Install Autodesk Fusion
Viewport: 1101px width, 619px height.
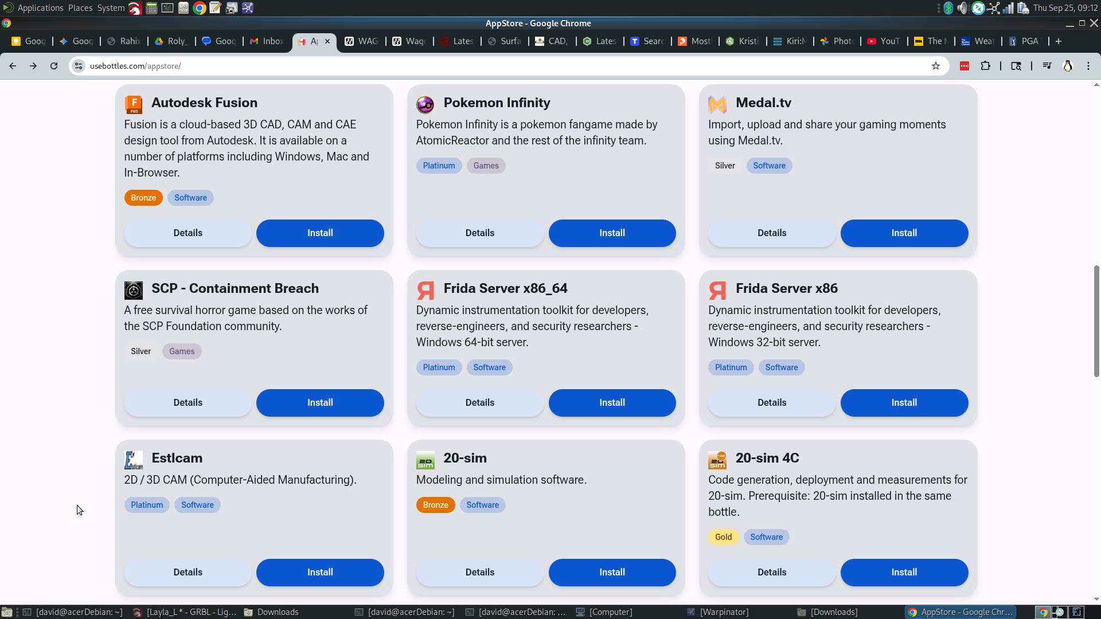click(320, 233)
